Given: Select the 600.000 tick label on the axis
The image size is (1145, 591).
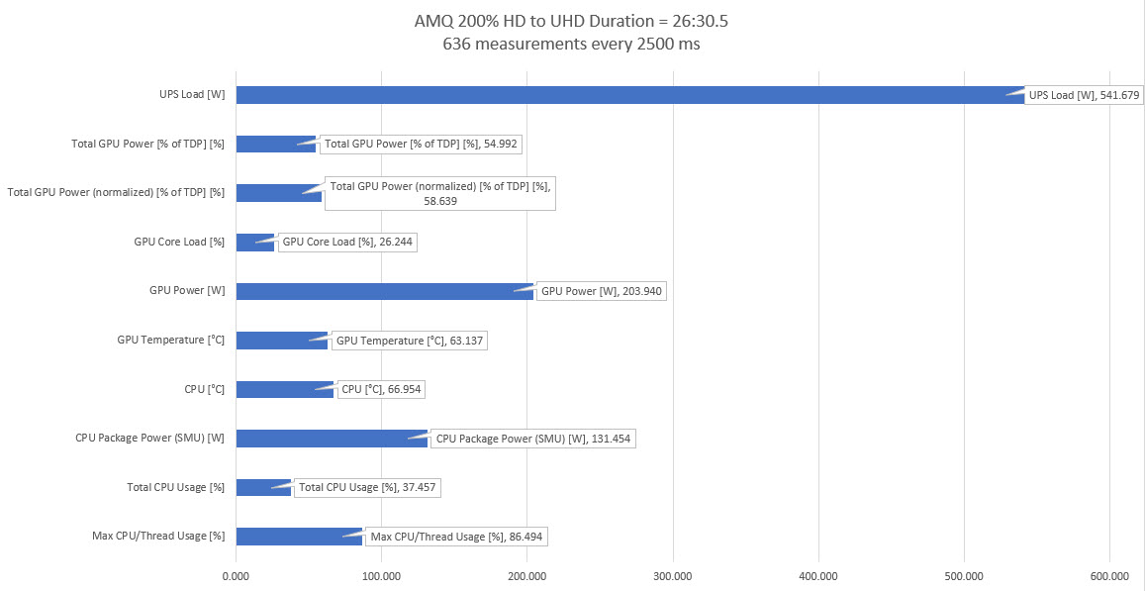Looking at the screenshot, I should (1109, 575).
